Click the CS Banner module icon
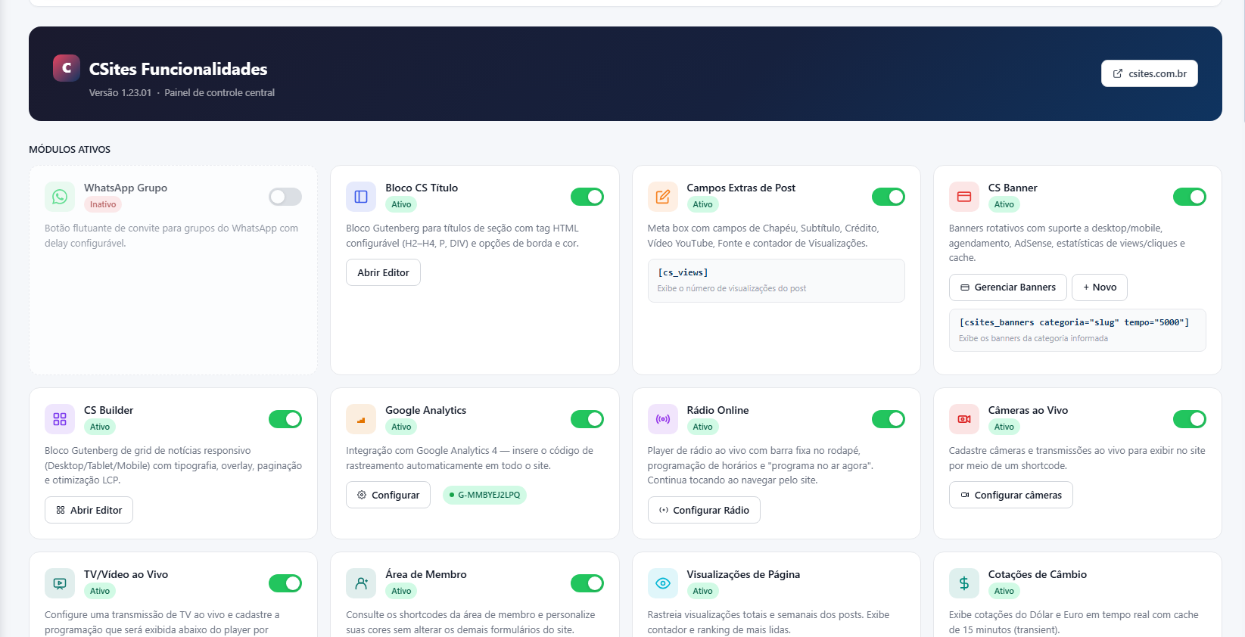The width and height of the screenshot is (1245, 637). (x=964, y=197)
